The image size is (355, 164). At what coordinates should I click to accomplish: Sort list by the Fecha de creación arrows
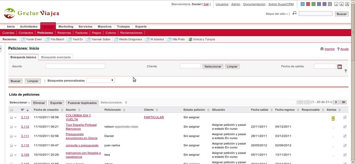pyautogui.click(x=62, y=110)
